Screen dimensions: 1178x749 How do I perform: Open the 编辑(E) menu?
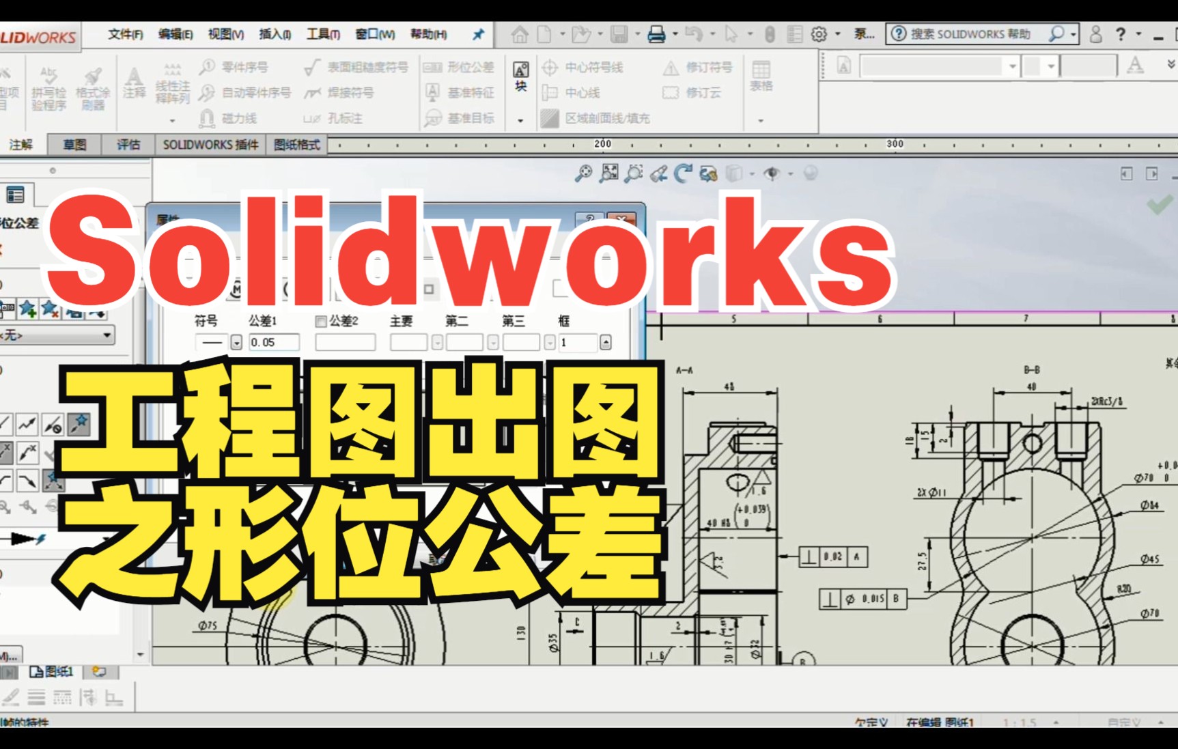(176, 34)
